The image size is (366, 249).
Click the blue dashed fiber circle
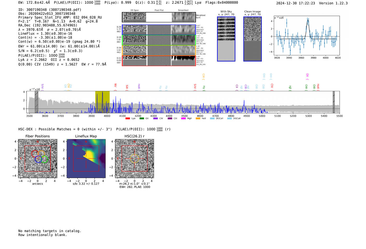tap(38, 159)
